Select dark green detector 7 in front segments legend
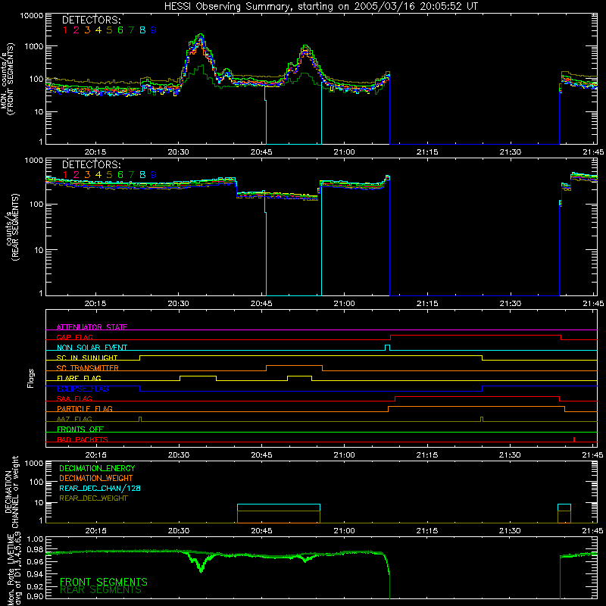 [x=131, y=30]
